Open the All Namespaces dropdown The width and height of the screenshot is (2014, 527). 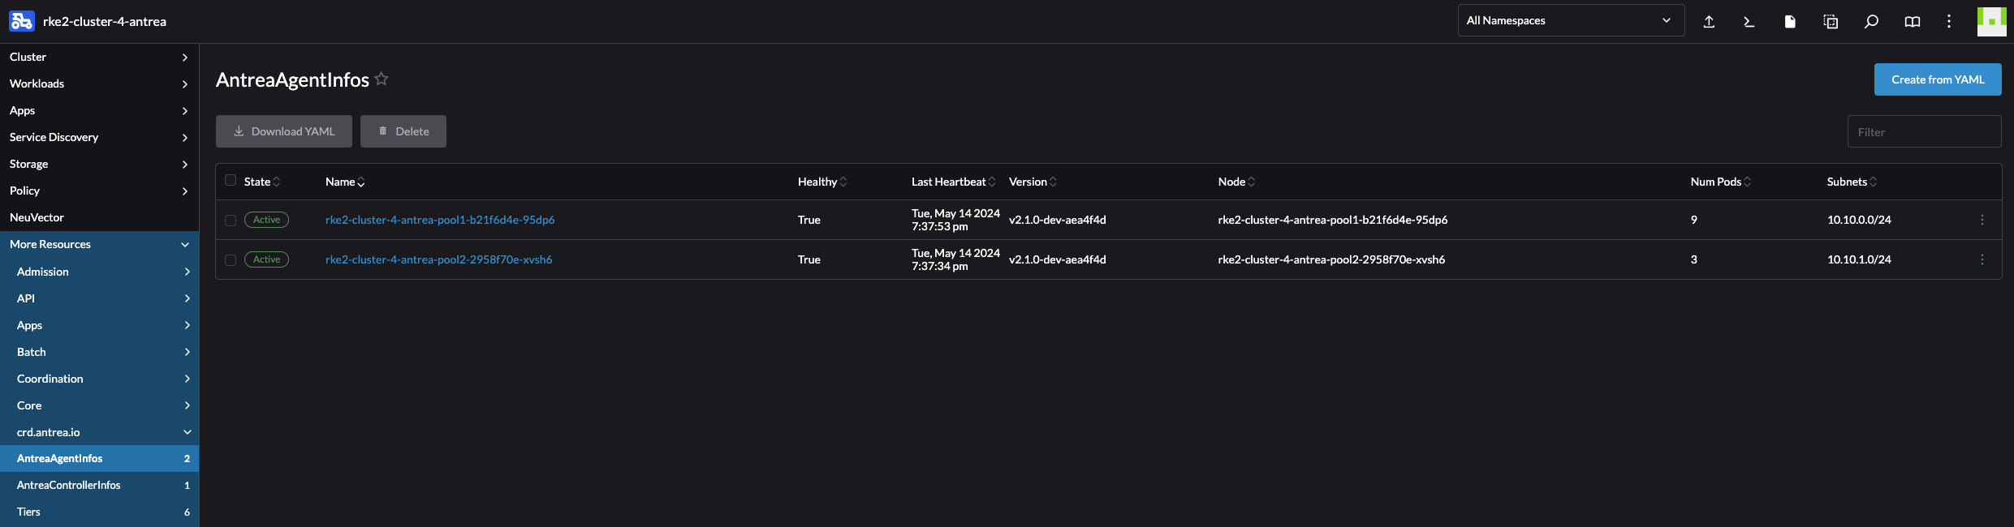pyautogui.click(x=1571, y=20)
